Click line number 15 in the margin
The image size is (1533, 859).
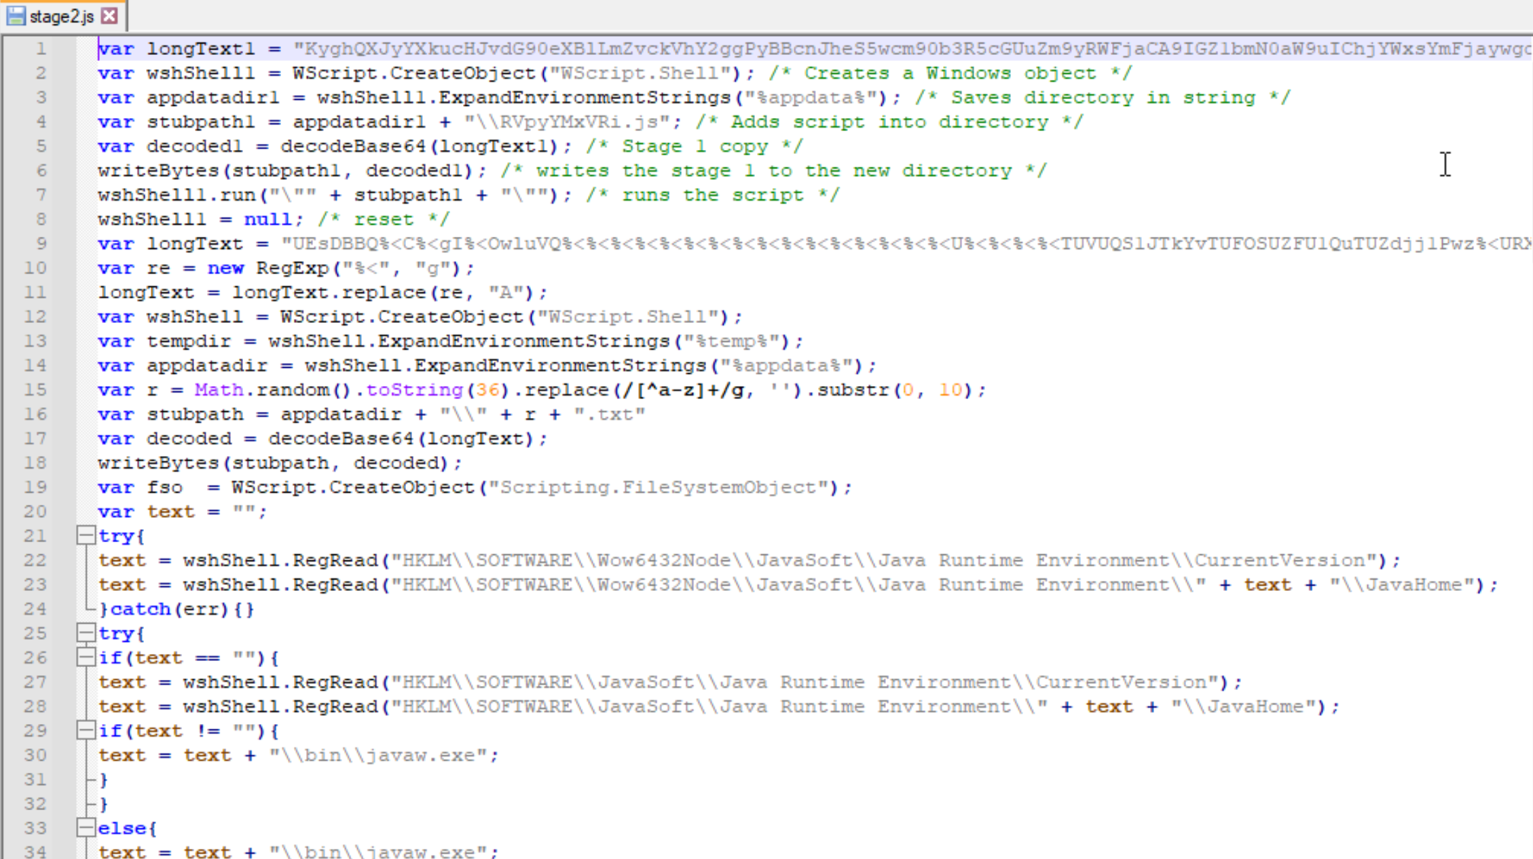(x=35, y=390)
